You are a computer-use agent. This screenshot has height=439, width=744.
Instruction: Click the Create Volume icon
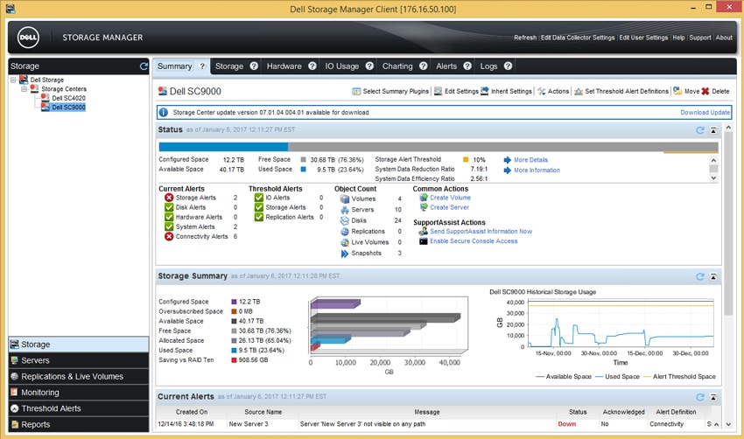pos(424,198)
